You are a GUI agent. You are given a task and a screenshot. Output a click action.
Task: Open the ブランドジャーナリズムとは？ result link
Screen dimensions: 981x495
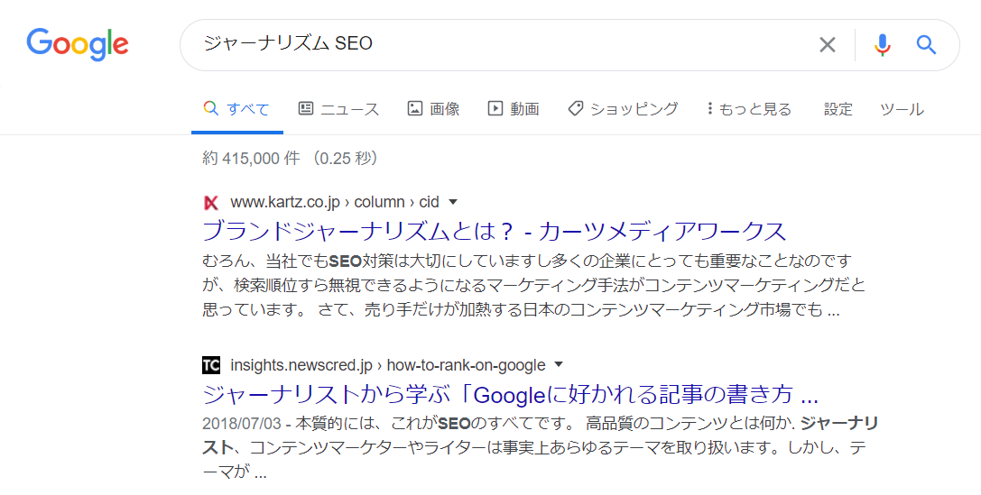pyautogui.click(x=495, y=231)
